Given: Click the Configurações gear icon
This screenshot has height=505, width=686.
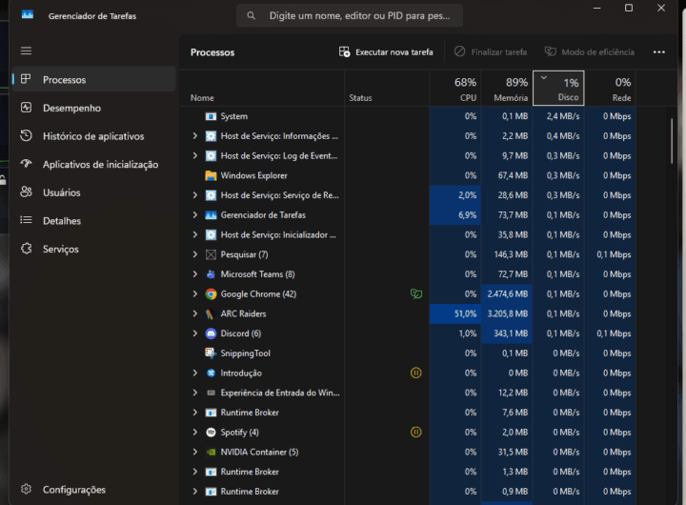Looking at the screenshot, I should pyautogui.click(x=26, y=490).
